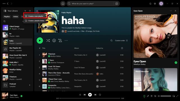180x101 pixels.
Task: Open the user profile avatar
Action: [161, 4]
